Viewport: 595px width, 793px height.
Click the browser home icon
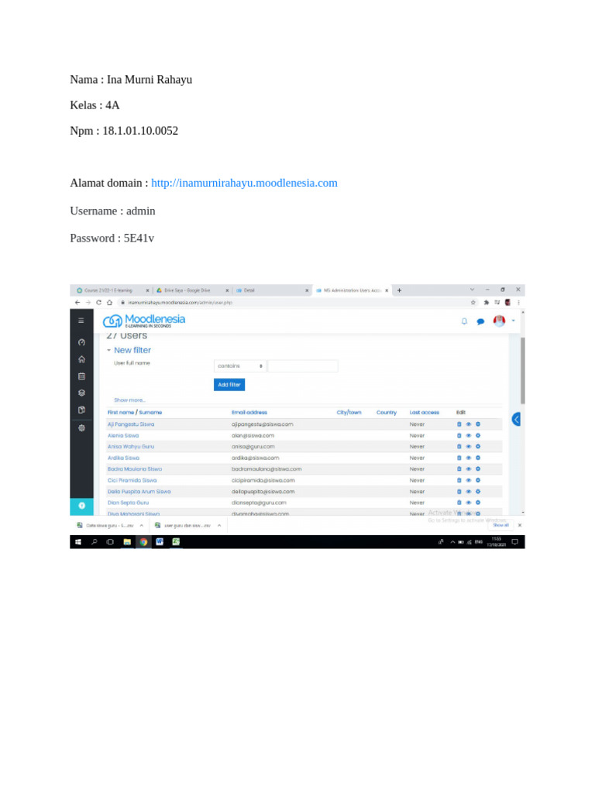[109, 303]
